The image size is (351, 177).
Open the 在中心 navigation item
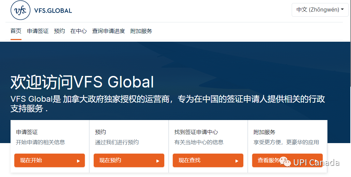[x=78, y=31]
